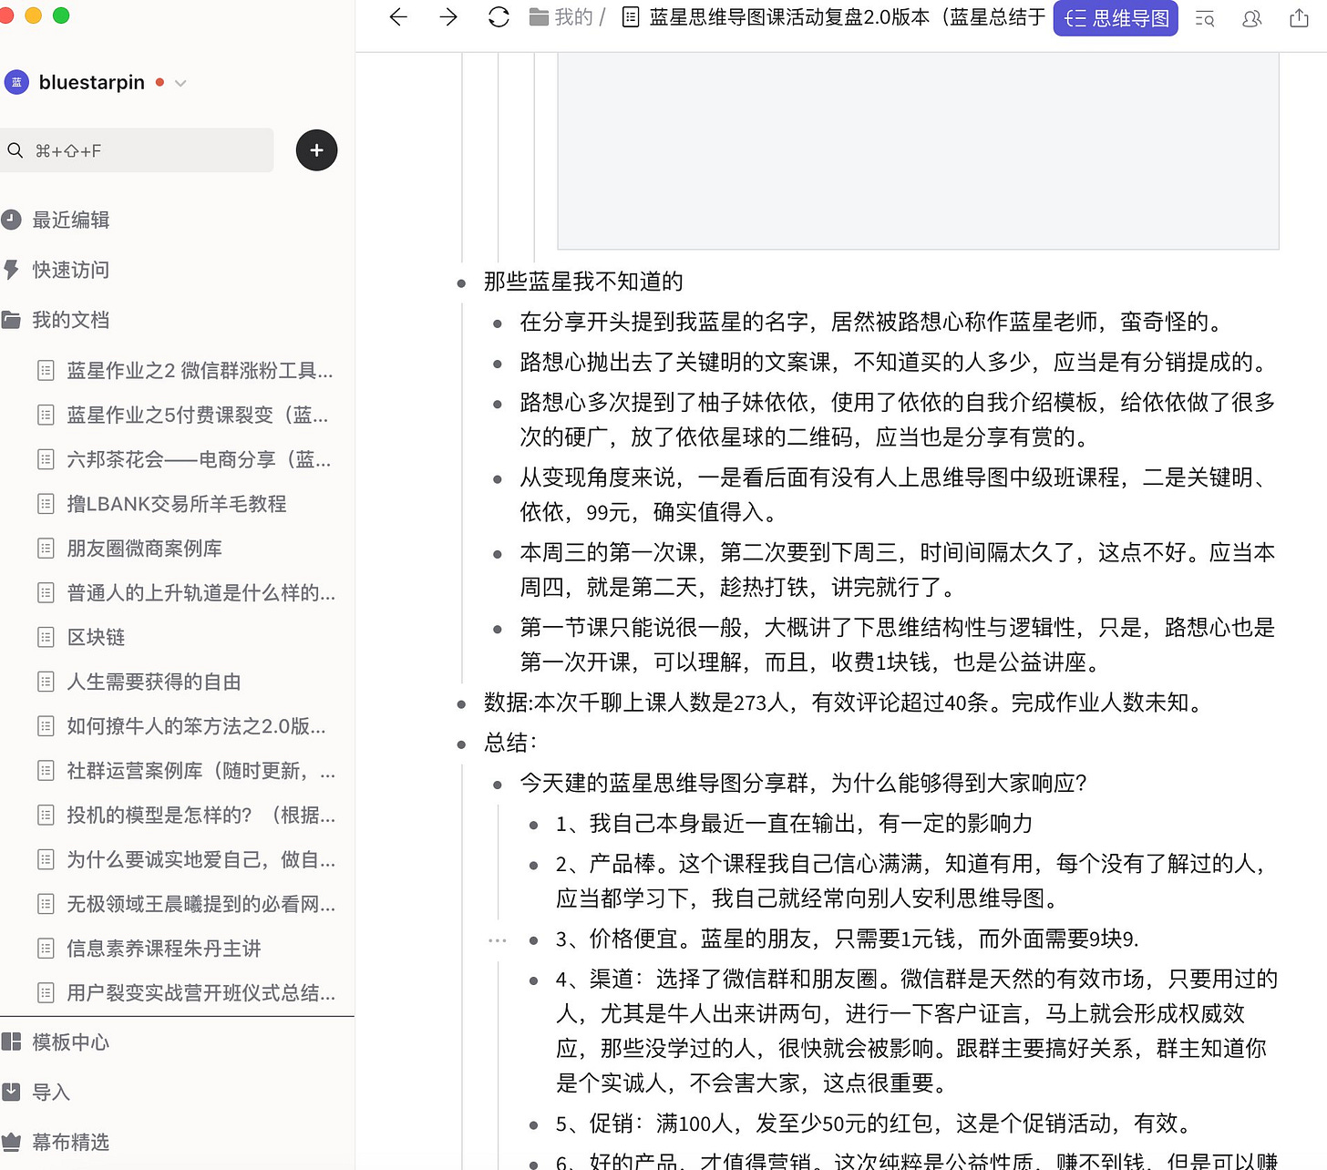Click the 我的文档 folder icon
Image resolution: width=1327 pixels, height=1170 pixels.
click(x=11, y=320)
